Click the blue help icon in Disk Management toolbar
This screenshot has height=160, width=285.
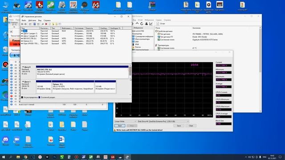click(35, 24)
